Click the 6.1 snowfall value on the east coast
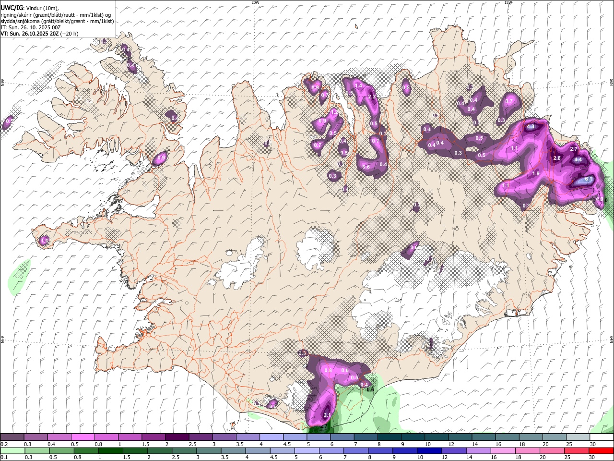The width and height of the screenshot is (614, 461). 589,179
